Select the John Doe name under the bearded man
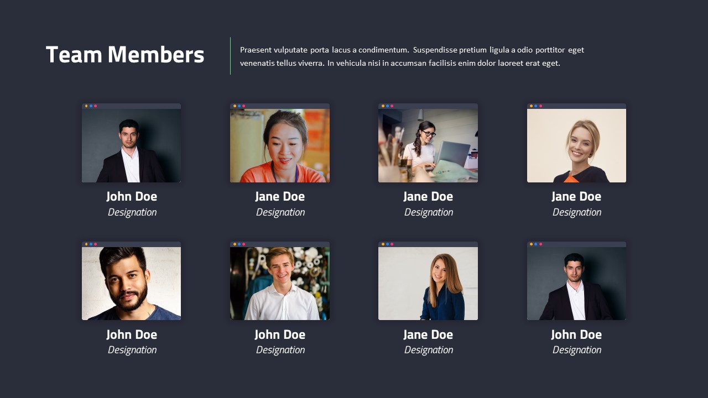This screenshot has width=708, height=398. (x=132, y=334)
